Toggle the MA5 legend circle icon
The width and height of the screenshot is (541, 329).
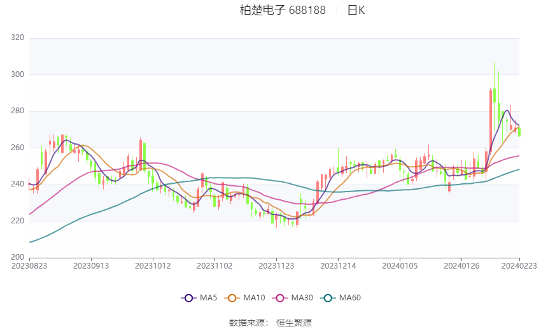point(188,298)
